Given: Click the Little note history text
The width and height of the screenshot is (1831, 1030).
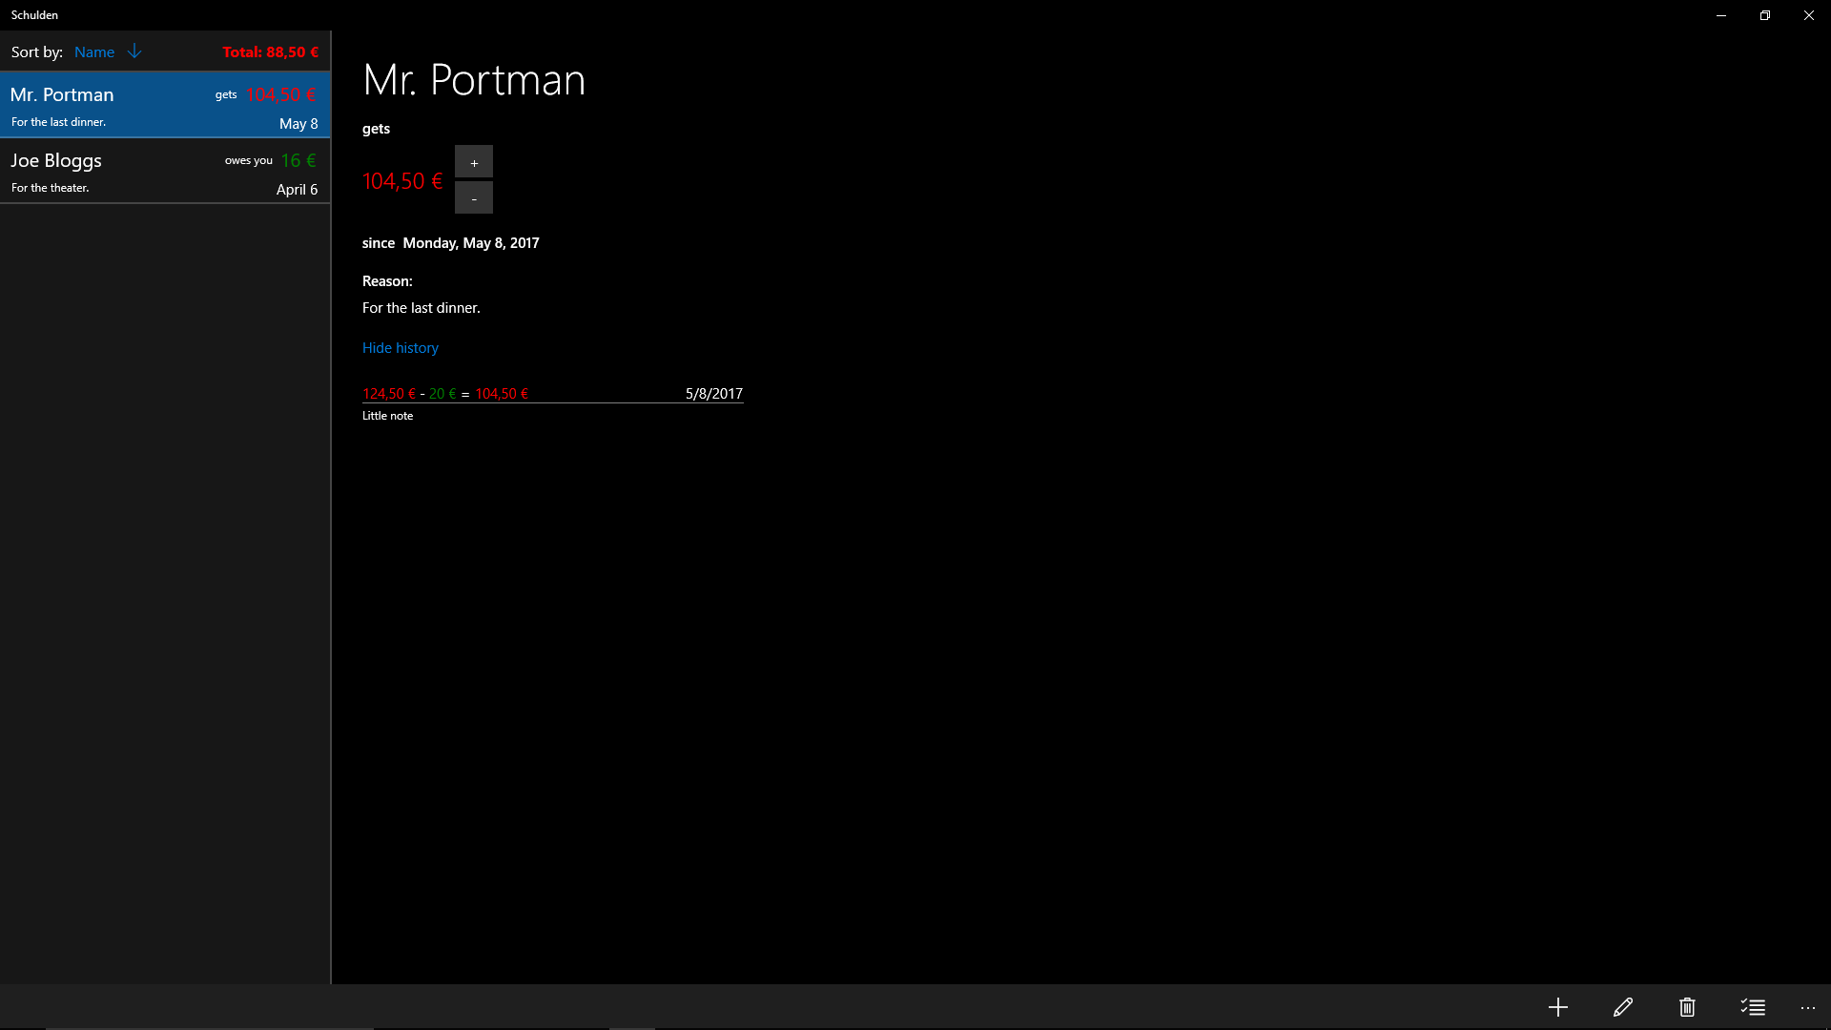Looking at the screenshot, I should [x=387, y=416].
